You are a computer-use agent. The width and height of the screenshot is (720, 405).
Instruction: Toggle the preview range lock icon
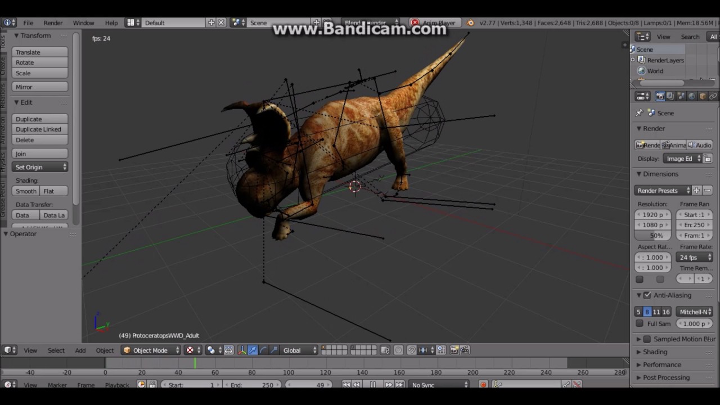[x=152, y=385]
